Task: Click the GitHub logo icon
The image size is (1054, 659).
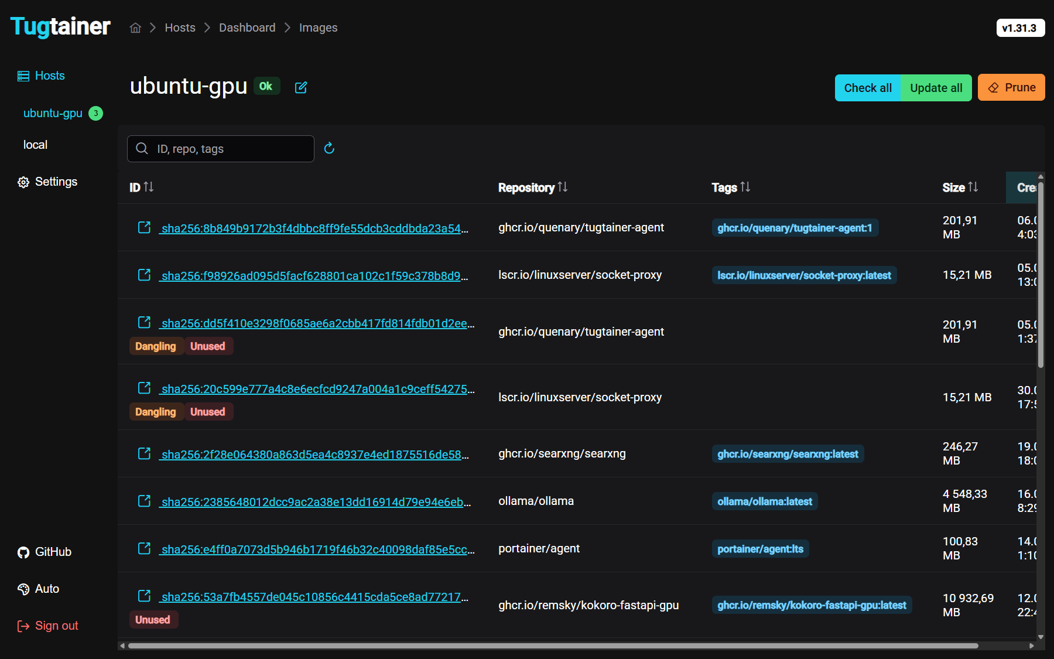Action: (x=23, y=552)
